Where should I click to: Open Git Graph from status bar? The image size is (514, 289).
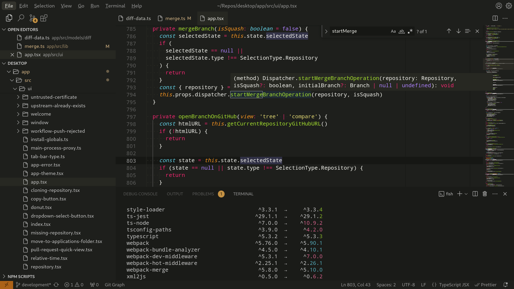[115, 285]
